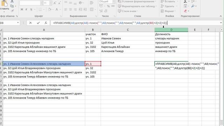Open Find and Select magnifier
This screenshot has height=126, width=224.
coord(193,6)
